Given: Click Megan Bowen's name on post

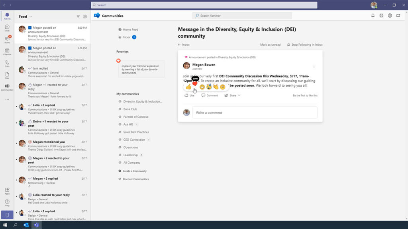Looking at the screenshot, I should [204, 65].
